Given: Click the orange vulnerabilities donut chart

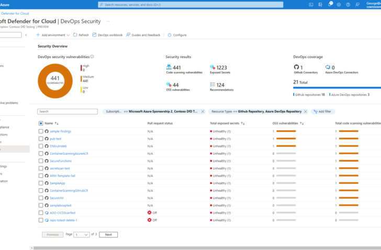Looking at the screenshot, I should click(x=55, y=81).
